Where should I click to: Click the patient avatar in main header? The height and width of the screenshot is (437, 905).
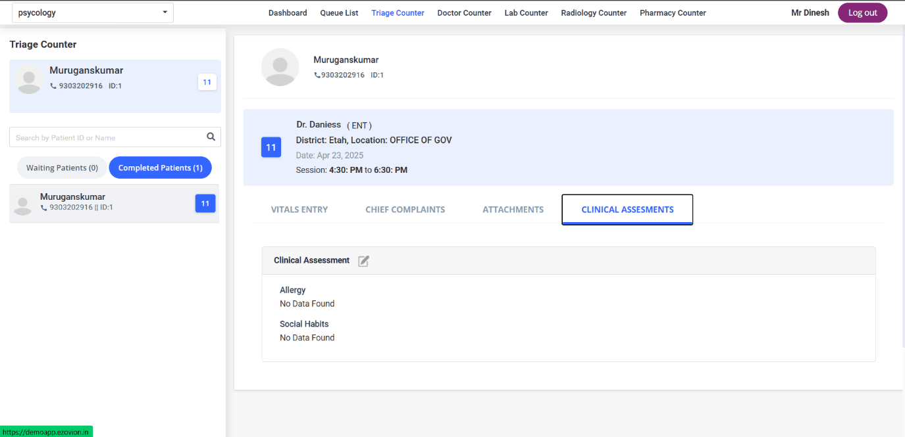(280, 67)
